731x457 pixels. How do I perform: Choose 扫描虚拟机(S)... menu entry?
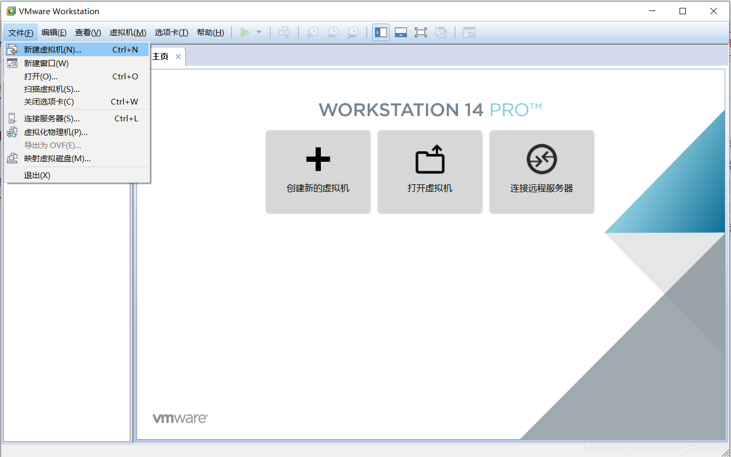[x=77, y=89]
